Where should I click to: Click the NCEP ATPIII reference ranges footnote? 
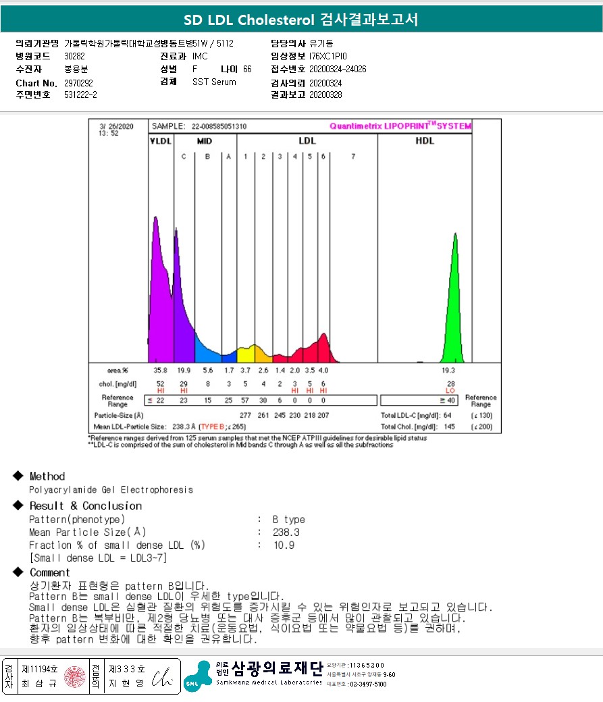click(x=257, y=438)
